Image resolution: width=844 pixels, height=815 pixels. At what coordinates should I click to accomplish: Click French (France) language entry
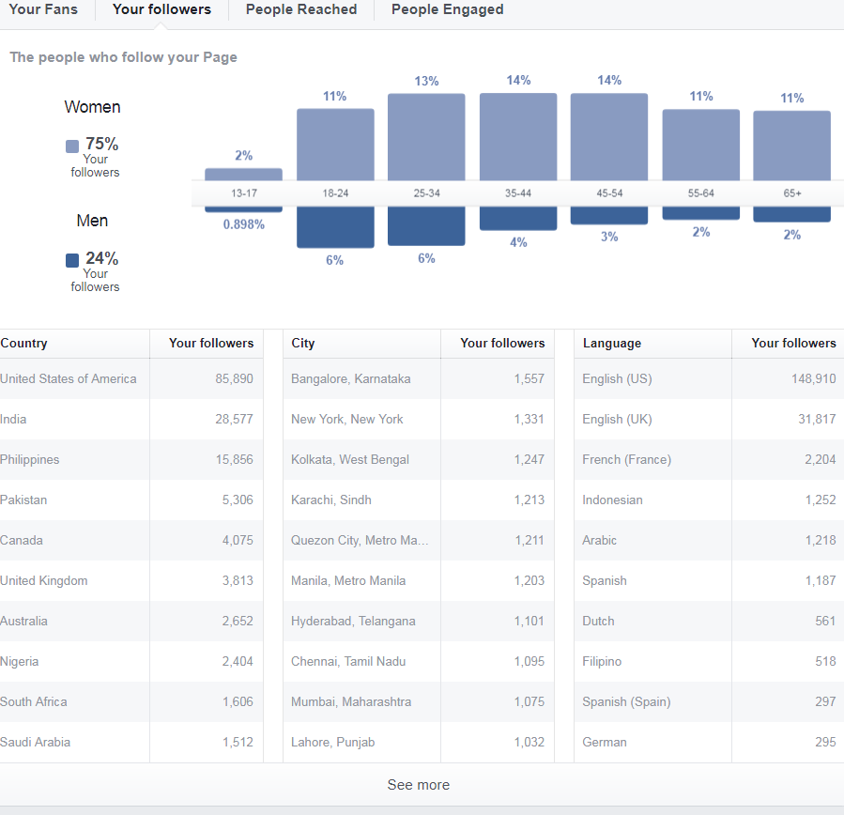point(710,460)
